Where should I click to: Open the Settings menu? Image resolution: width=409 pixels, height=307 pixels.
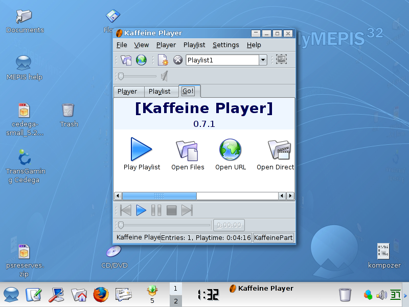225,45
